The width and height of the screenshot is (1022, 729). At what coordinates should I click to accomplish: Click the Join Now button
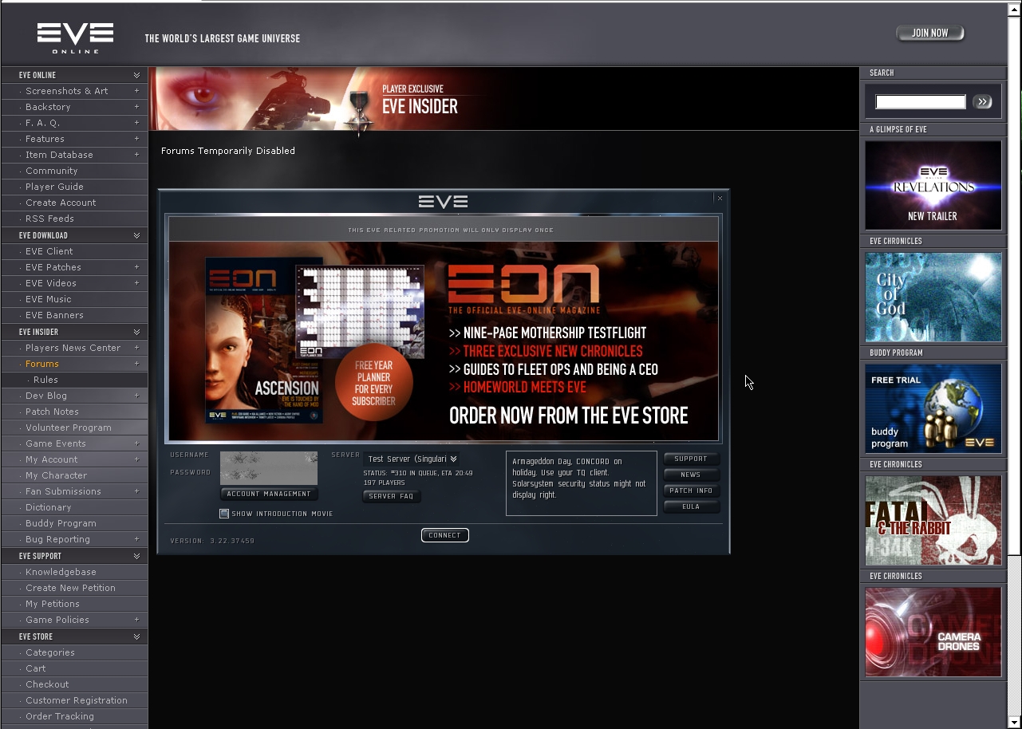[x=930, y=33]
